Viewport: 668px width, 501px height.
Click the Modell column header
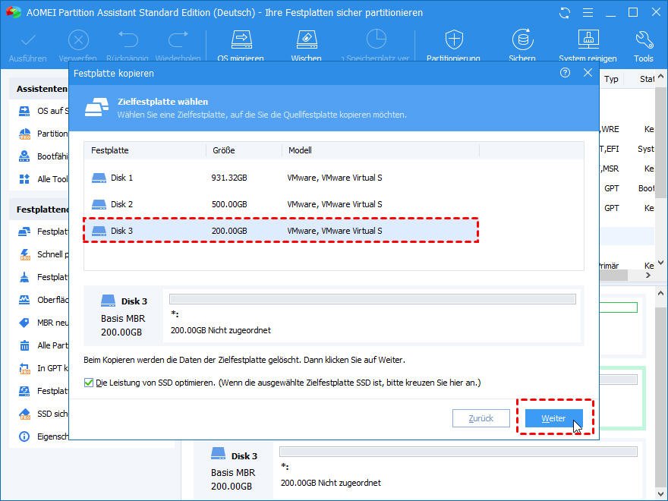380,150
